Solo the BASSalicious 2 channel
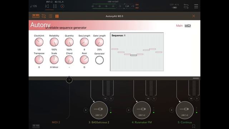 click(111, 99)
